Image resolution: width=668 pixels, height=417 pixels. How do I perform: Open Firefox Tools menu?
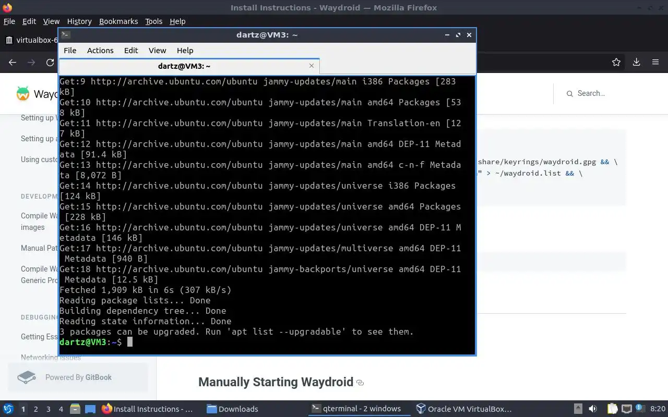(x=153, y=21)
